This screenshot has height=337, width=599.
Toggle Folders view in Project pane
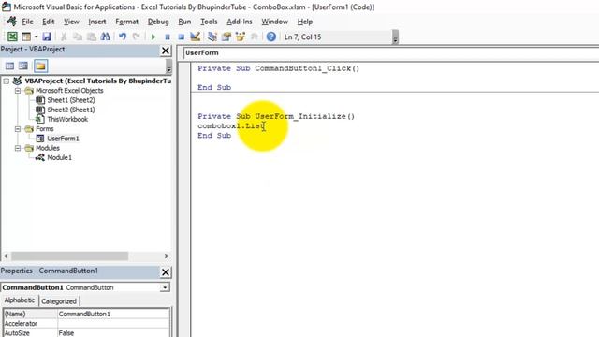(x=40, y=66)
